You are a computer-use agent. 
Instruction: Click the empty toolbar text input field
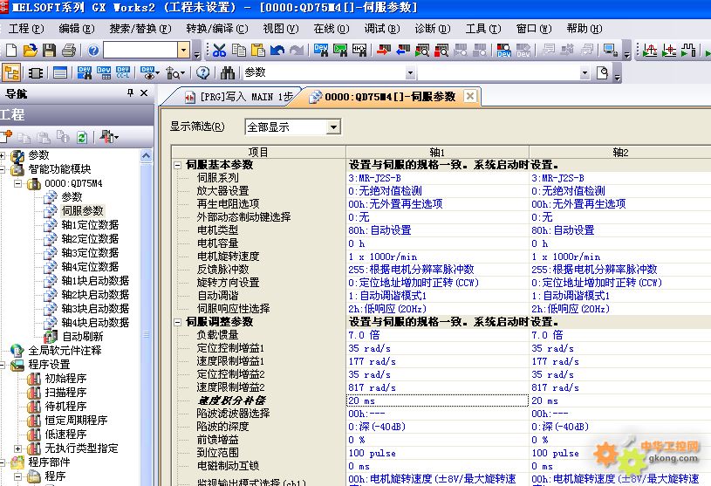(140, 50)
